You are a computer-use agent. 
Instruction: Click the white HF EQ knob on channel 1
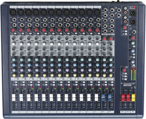click(13, 44)
